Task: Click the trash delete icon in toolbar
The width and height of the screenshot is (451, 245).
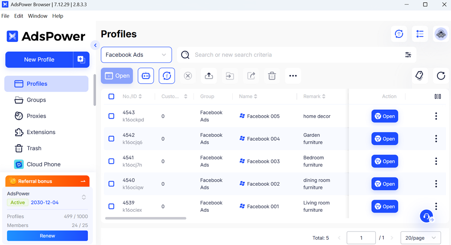Action: (x=272, y=76)
